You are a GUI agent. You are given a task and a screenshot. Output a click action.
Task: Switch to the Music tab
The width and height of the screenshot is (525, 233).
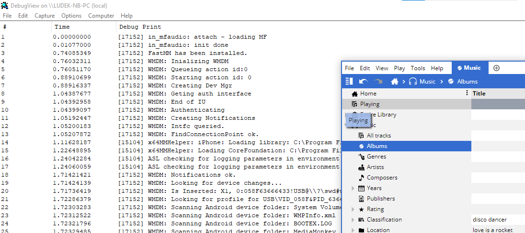point(469,68)
